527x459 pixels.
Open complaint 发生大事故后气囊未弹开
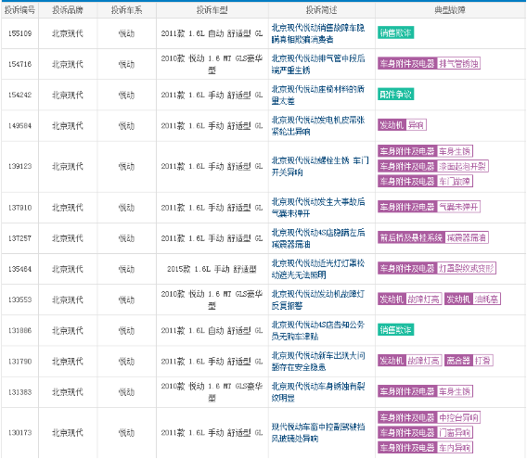point(318,208)
